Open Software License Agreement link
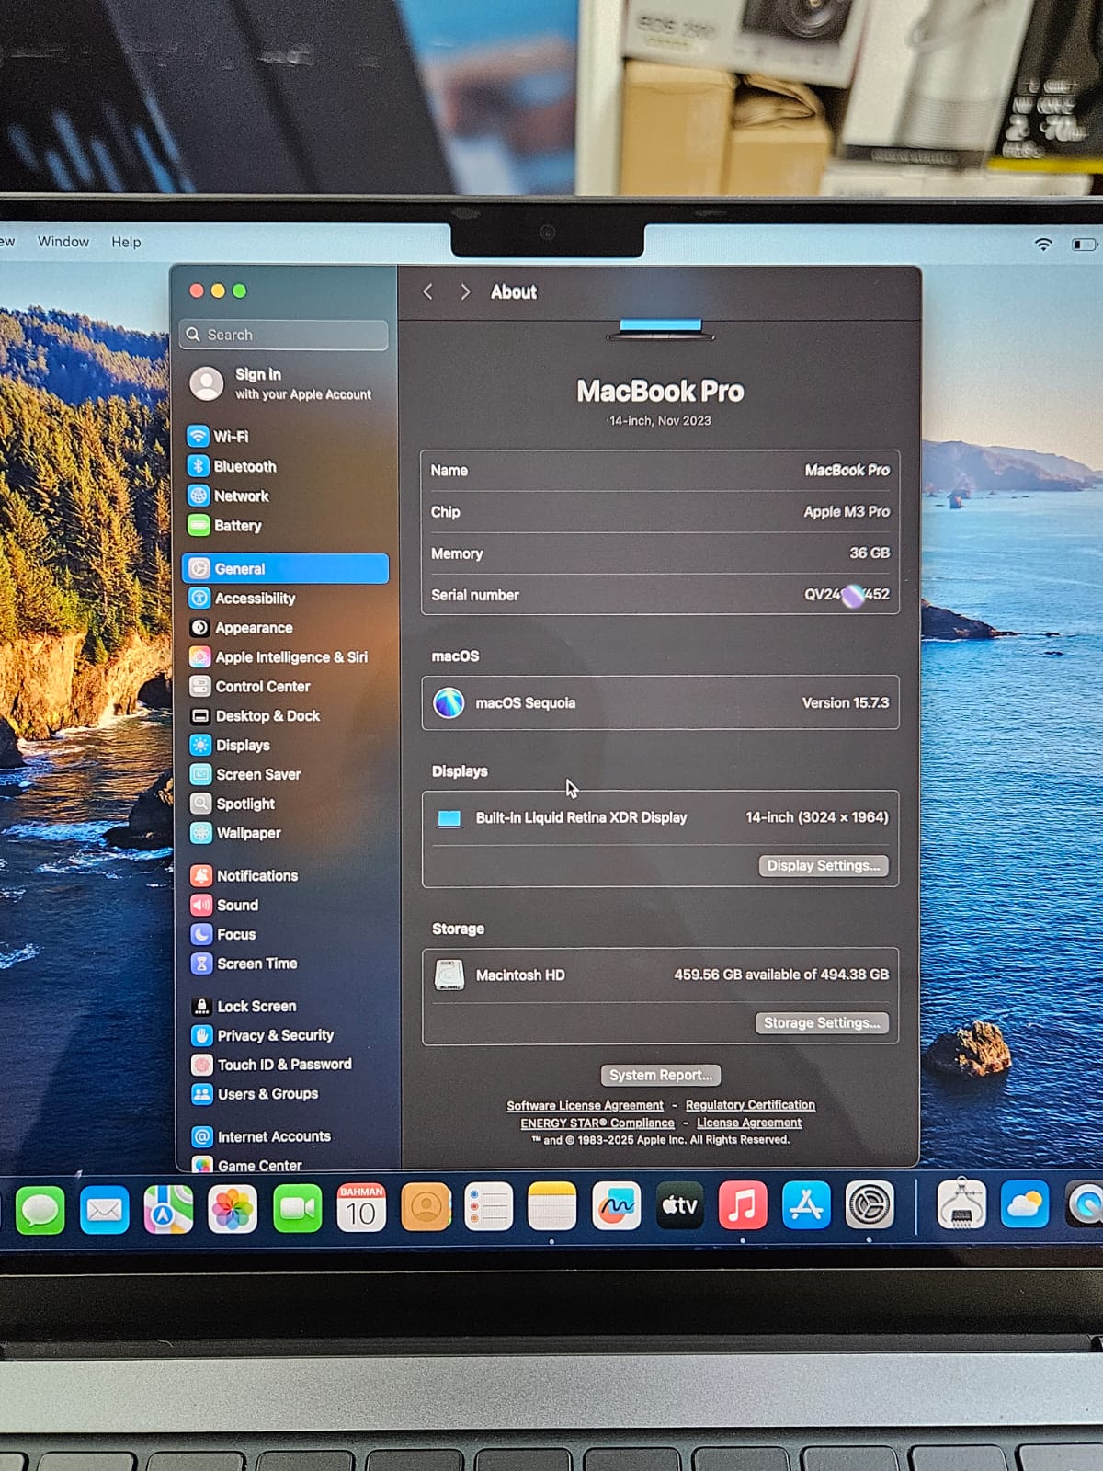This screenshot has width=1103, height=1471. click(585, 1106)
